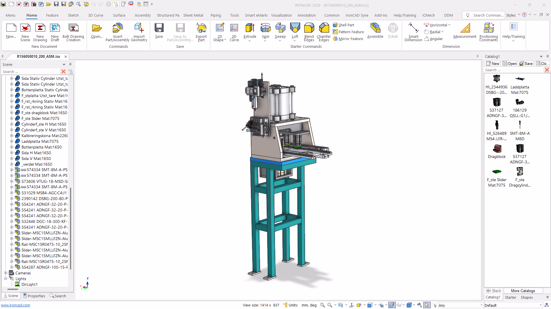Image resolution: width=551 pixels, height=309 pixels.
Task: Switch to the Sheet Metal ribbon tab
Action: tap(193, 15)
